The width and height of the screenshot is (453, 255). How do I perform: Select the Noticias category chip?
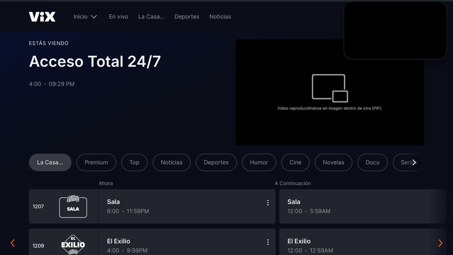point(172,162)
